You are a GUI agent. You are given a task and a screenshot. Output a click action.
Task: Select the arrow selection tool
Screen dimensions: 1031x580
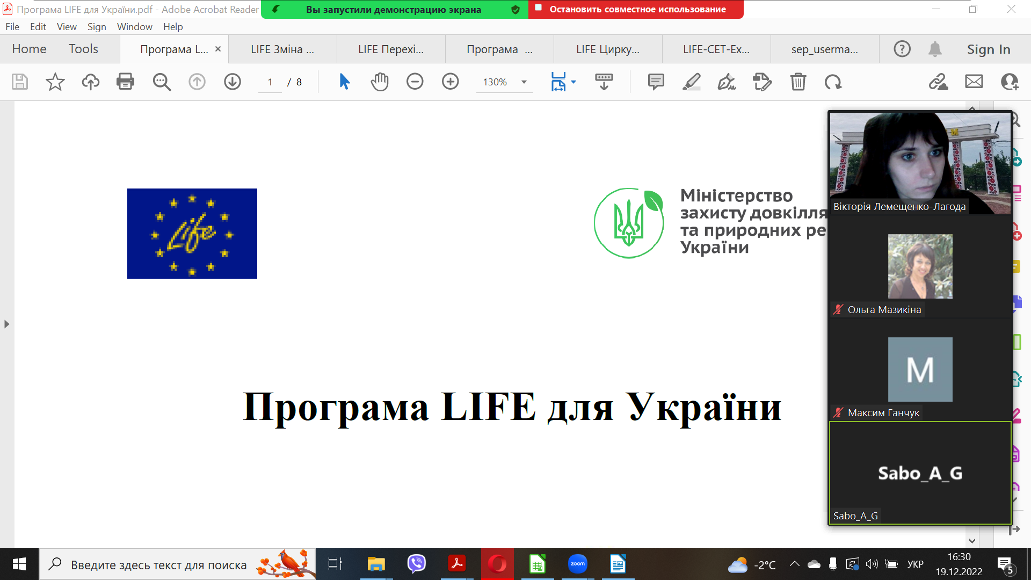pyautogui.click(x=344, y=82)
